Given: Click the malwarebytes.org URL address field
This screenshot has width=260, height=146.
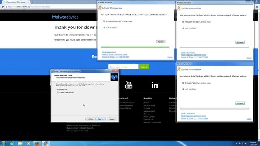Looking at the screenshot, I should pos(50,7).
